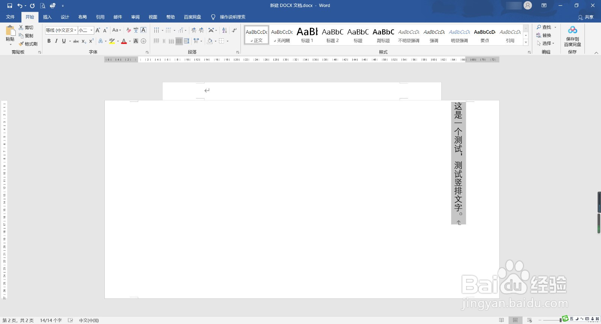Click Share (共享) at top right
This screenshot has width=601, height=324.
click(x=586, y=17)
